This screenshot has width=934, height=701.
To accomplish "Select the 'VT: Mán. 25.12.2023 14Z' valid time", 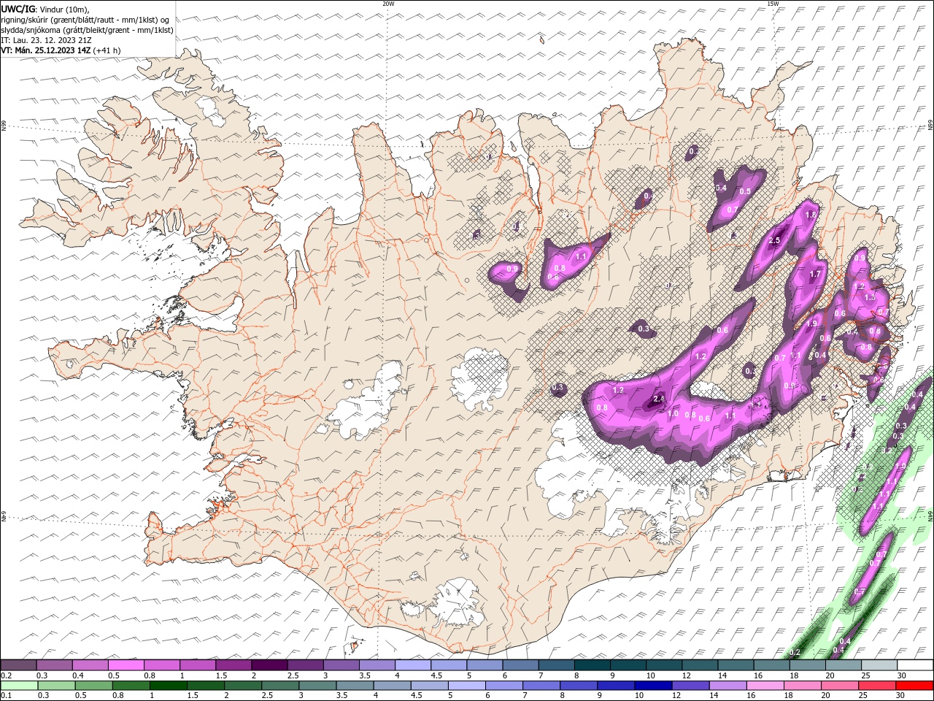I will coord(45,50).
